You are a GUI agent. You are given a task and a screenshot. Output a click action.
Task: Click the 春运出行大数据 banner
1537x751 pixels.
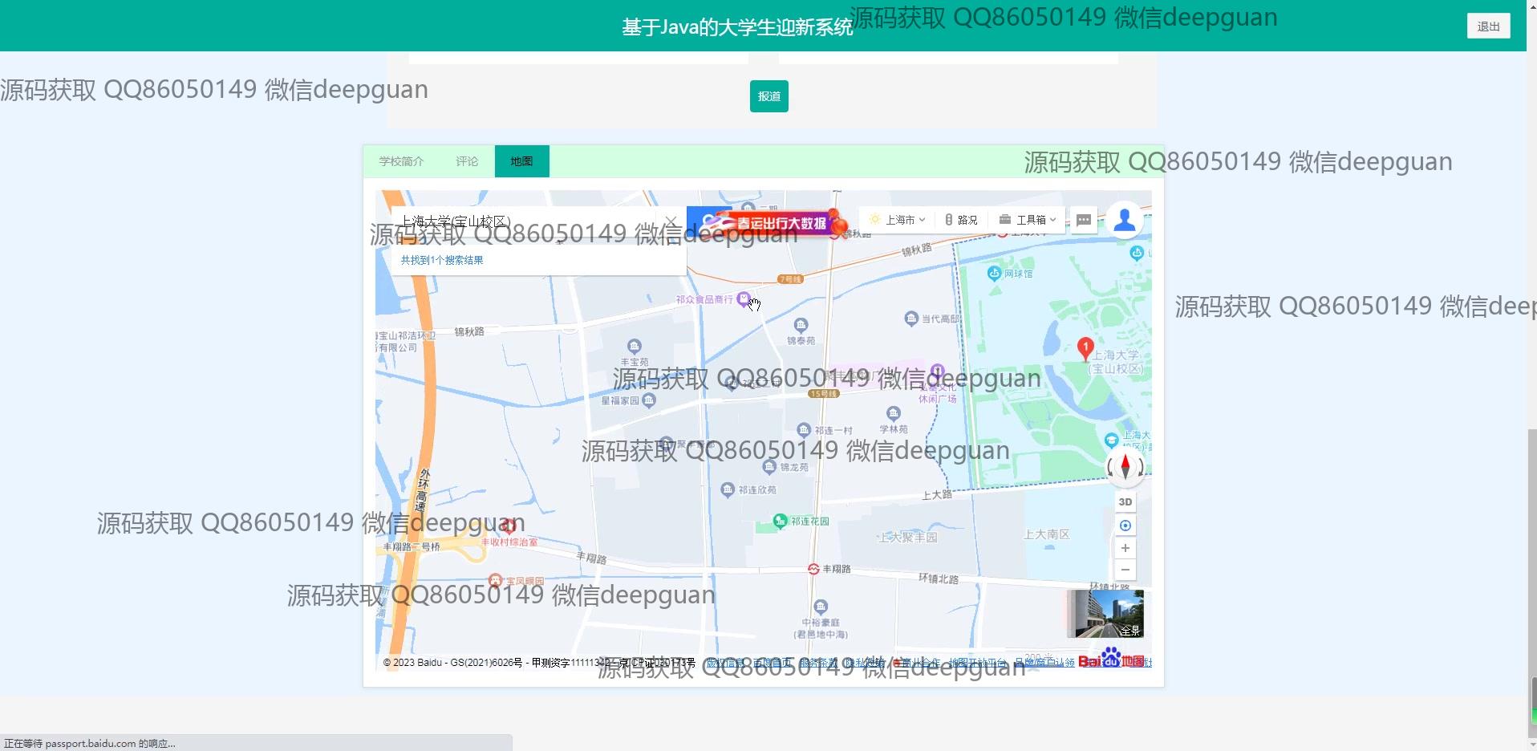click(x=768, y=223)
